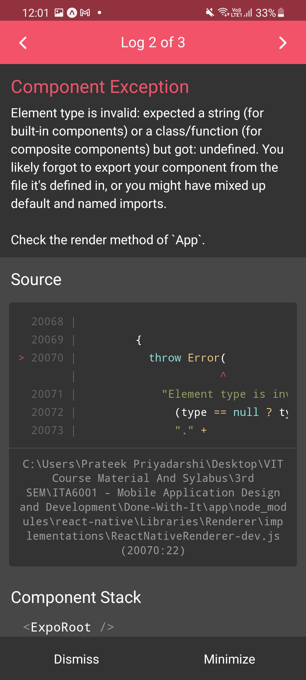Tap the Wi-Fi indicator in status bar

[x=223, y=13]
